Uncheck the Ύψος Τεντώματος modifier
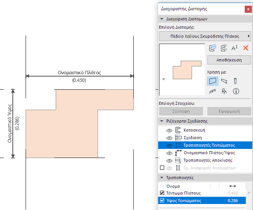The width and height of the screenshot is (253, 210). click(162, 201)
